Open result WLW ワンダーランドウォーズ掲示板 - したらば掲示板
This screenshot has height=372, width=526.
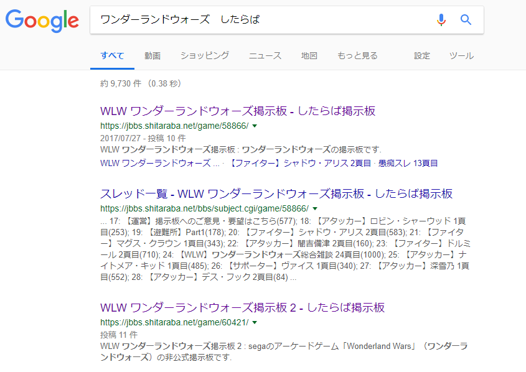click(x=238, y=111)
